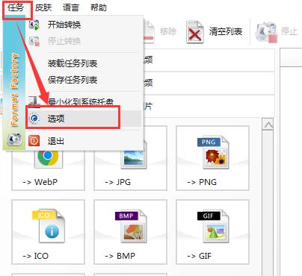The height and width of the screenshot is (276, 302).
Task: Select the -> BMP label
Action: 120,256
